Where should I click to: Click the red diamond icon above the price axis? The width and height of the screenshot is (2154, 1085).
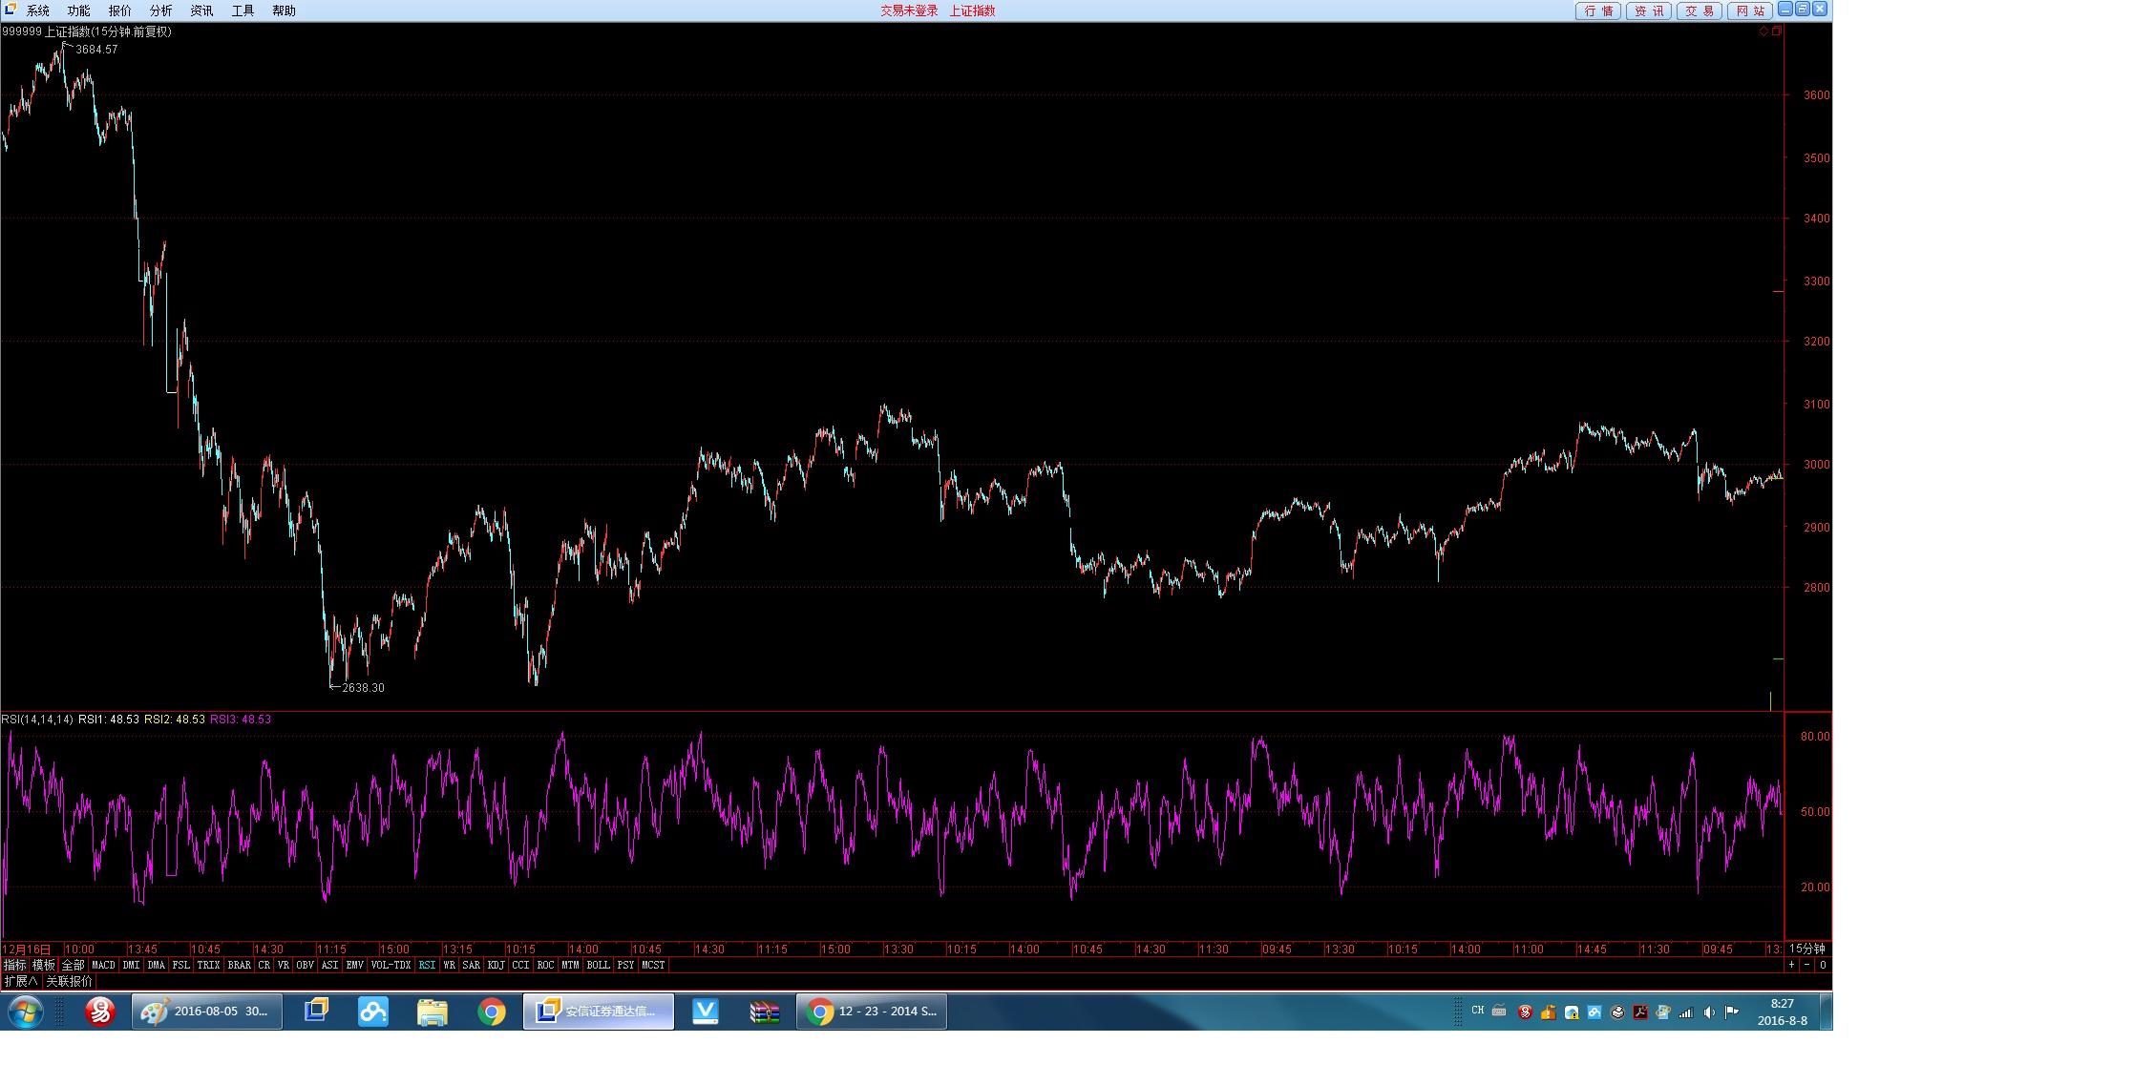point(1763,31)
